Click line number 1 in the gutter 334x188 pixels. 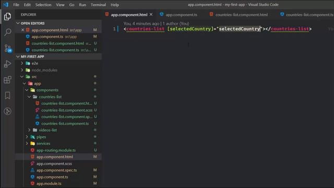(114, 29)
